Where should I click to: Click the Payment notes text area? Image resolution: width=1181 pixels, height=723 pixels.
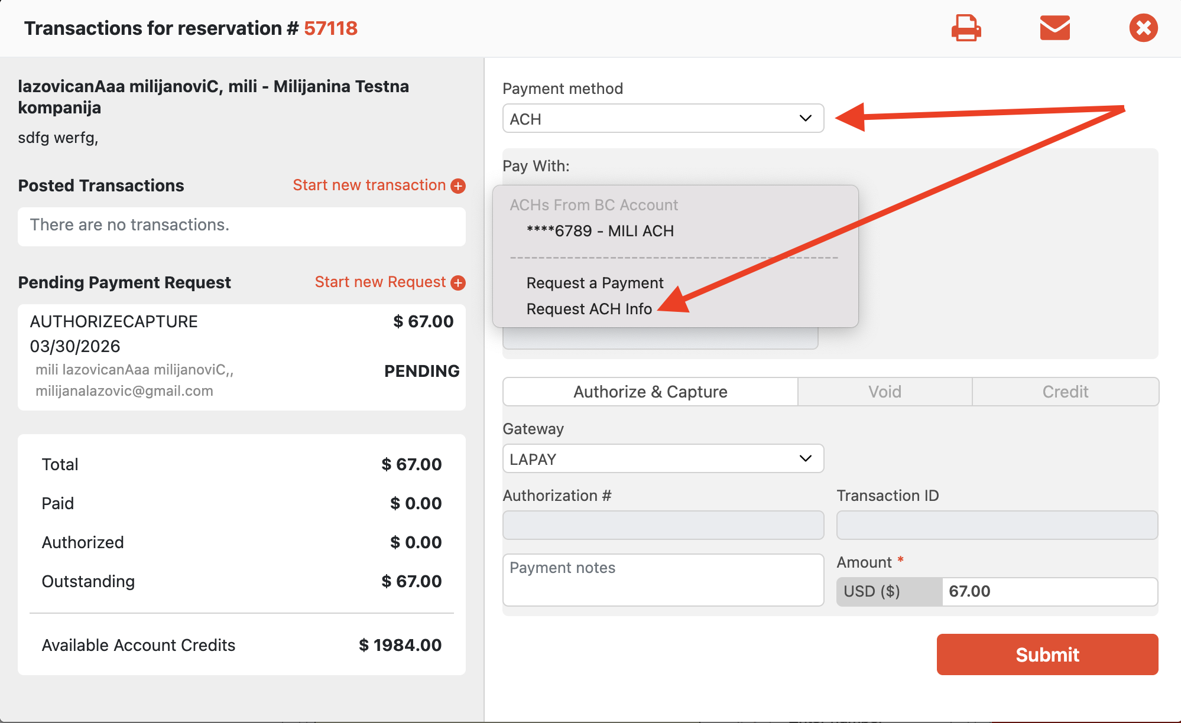click(x=663, y=579)
